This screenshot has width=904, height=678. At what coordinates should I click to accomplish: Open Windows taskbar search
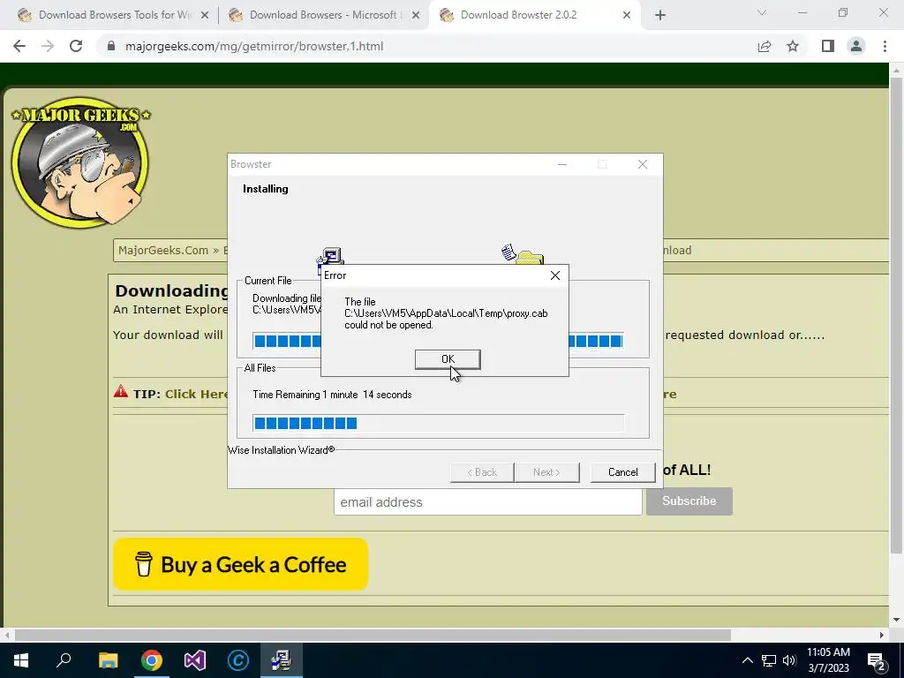(64, 660)
